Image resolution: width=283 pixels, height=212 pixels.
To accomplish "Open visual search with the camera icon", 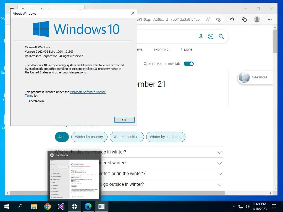I will coord(211,36).
